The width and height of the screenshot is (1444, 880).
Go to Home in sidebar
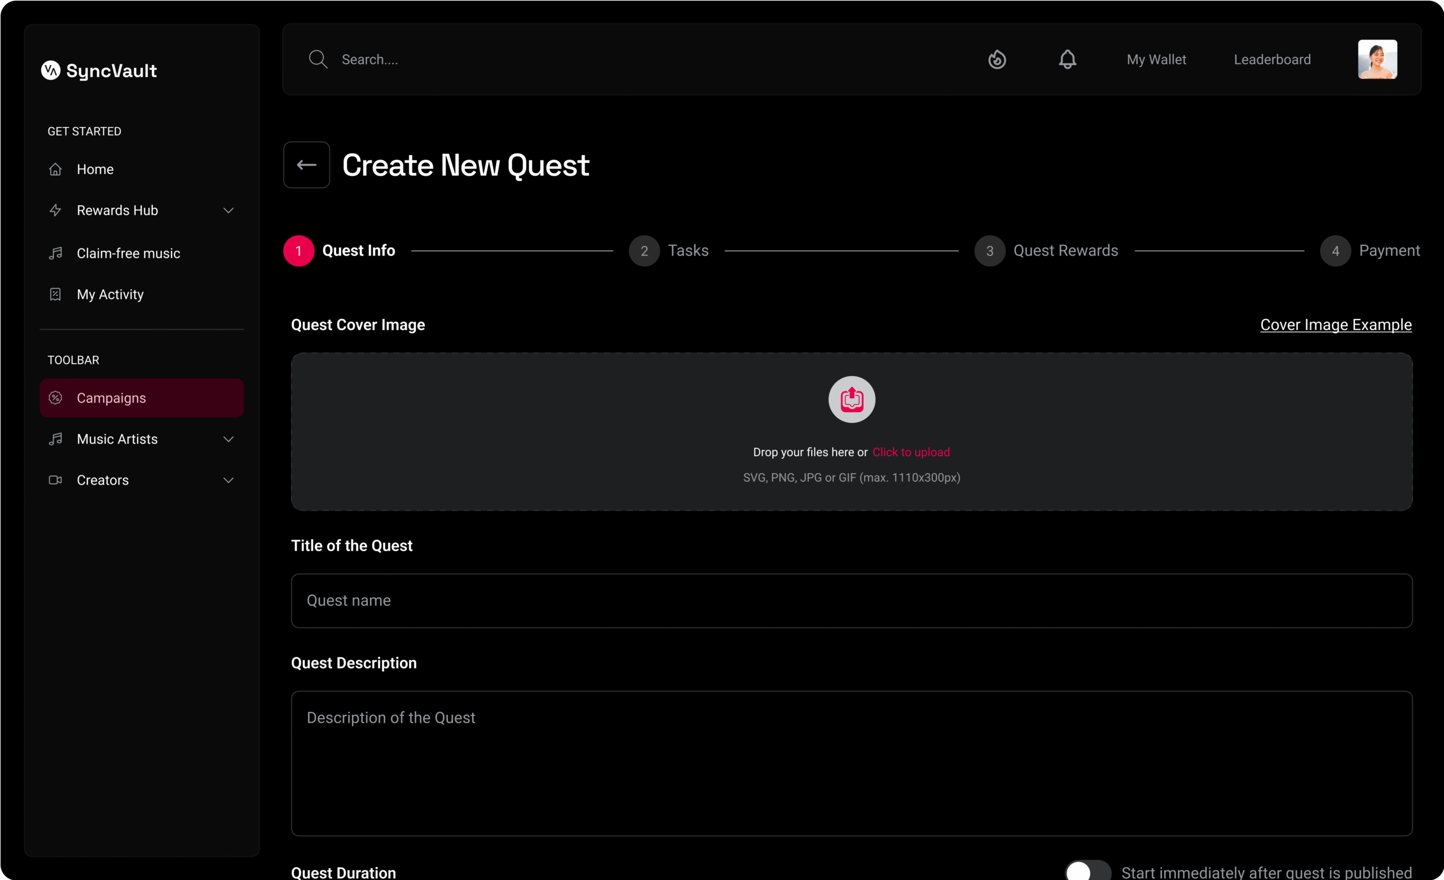pyautogui.click(x=95, y=169)
